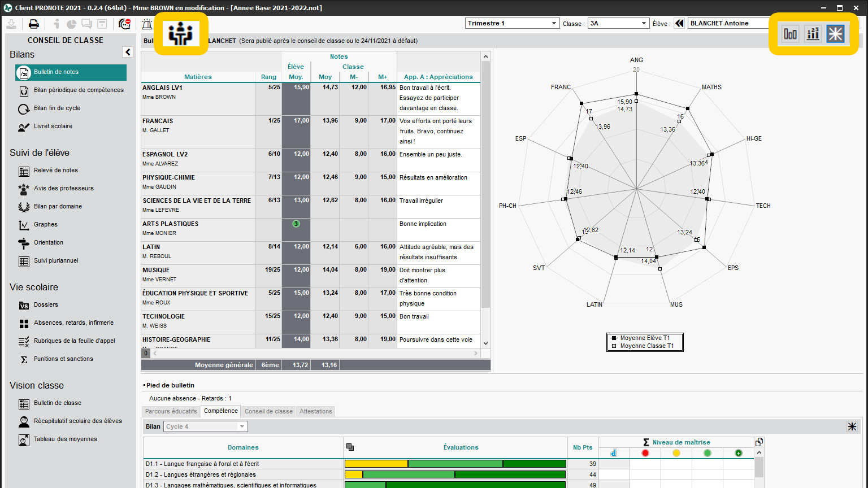Click the student name field BLANCHET Antoine
Image resolution: width=868 pixels, height=488 pixels.
[729, 23]
